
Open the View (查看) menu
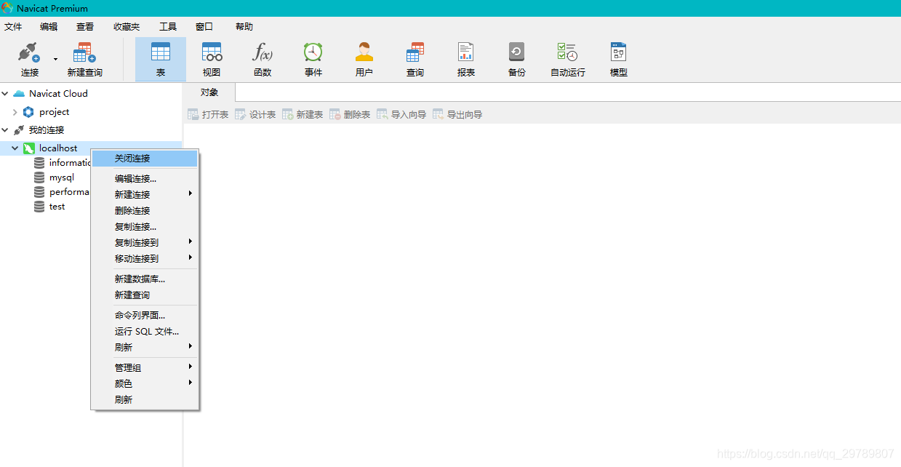pos(85,26)
